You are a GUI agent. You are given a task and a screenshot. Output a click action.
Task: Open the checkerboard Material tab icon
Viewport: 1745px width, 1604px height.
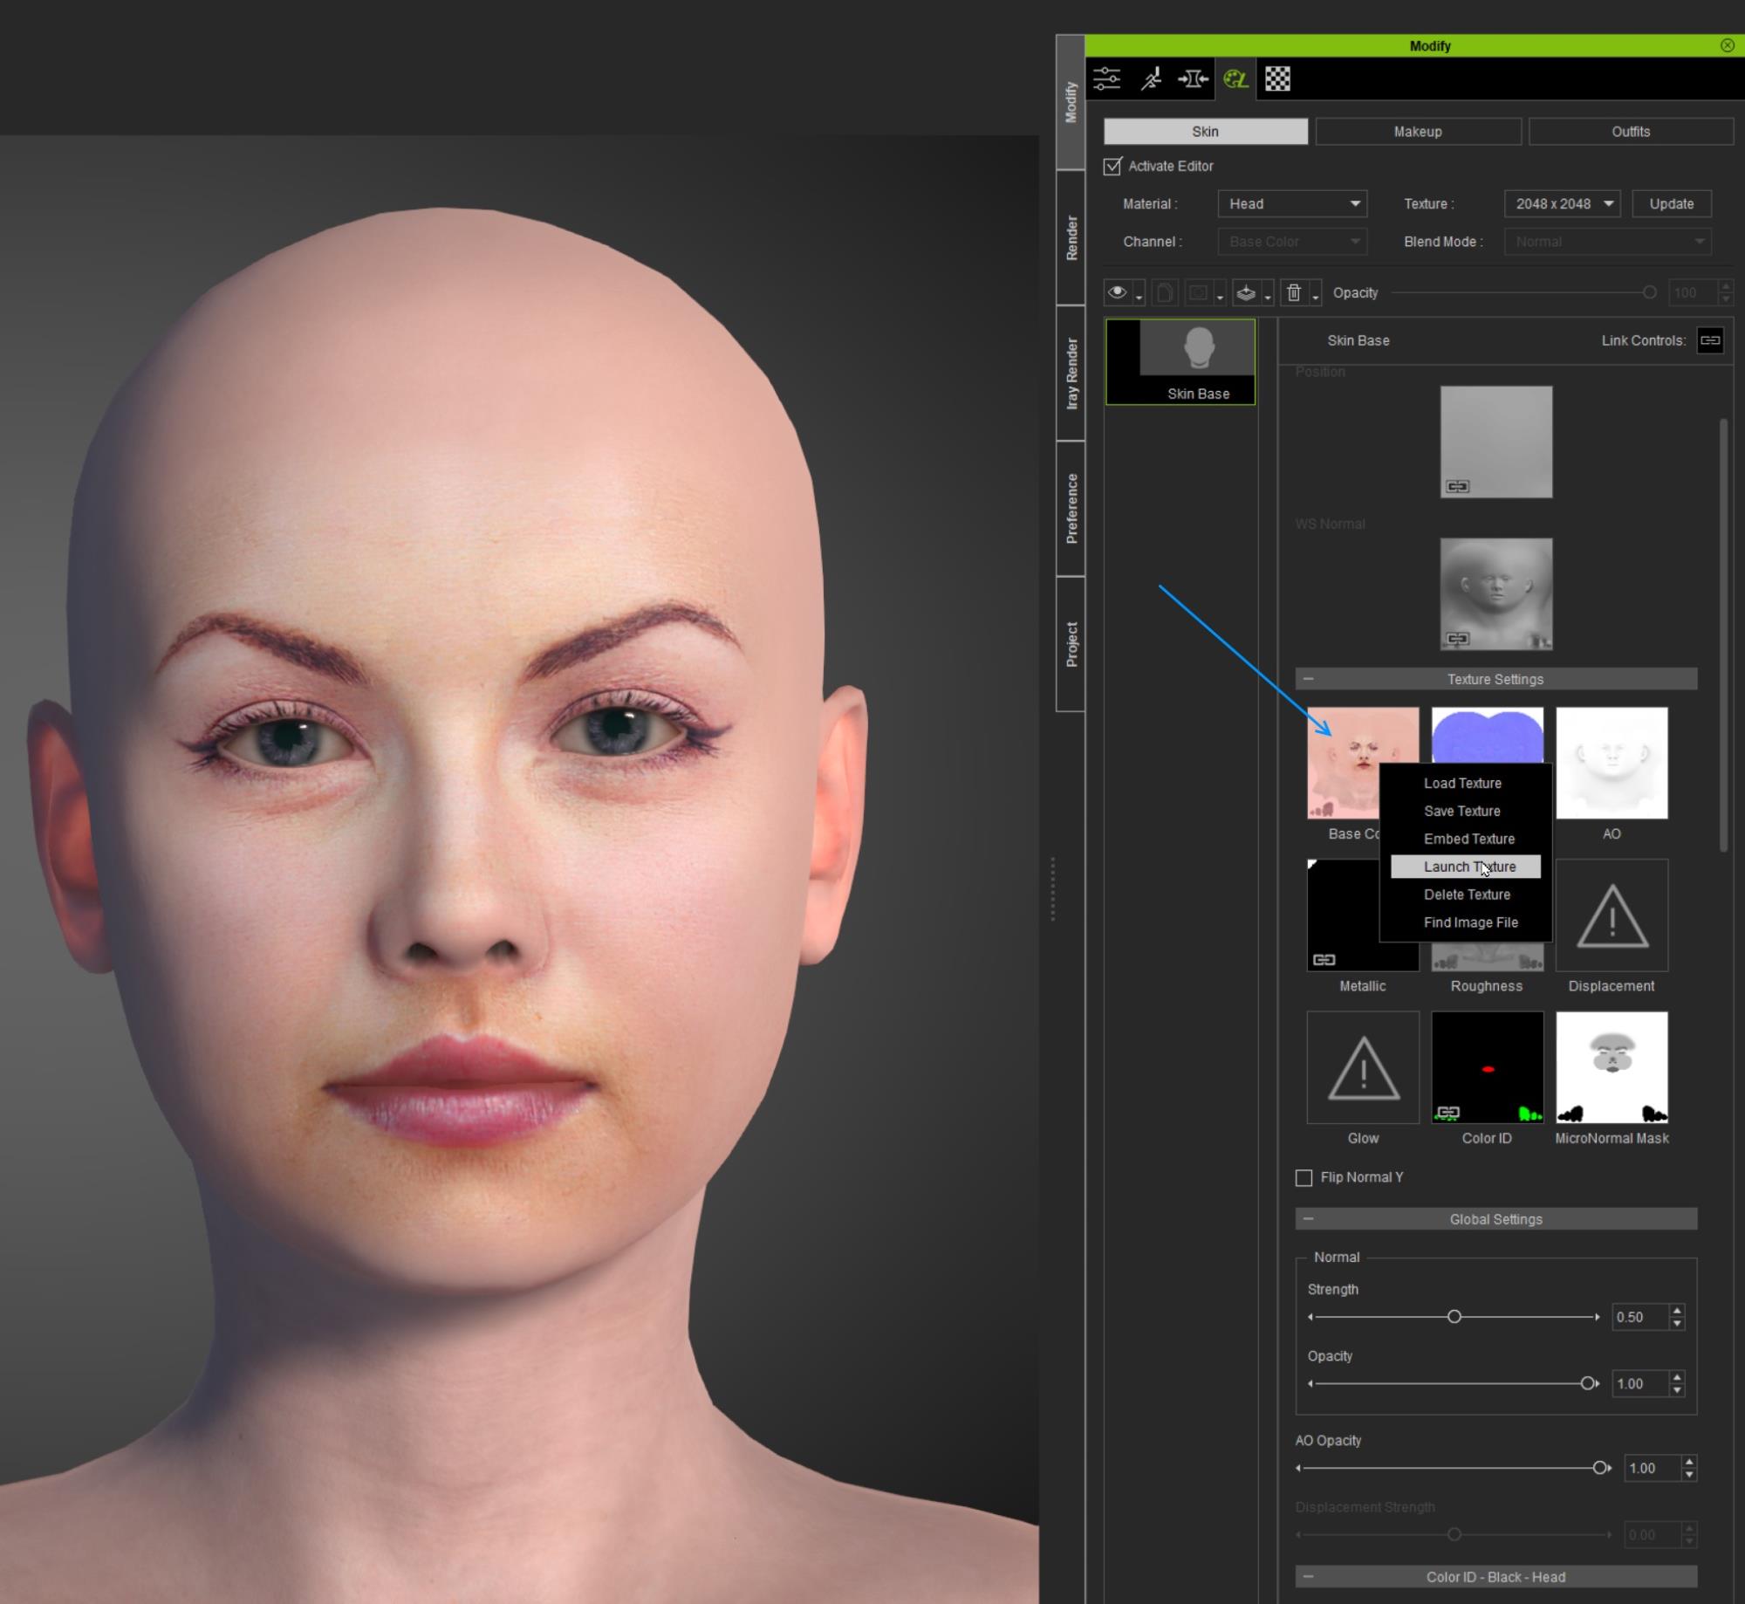(1277, 79)
